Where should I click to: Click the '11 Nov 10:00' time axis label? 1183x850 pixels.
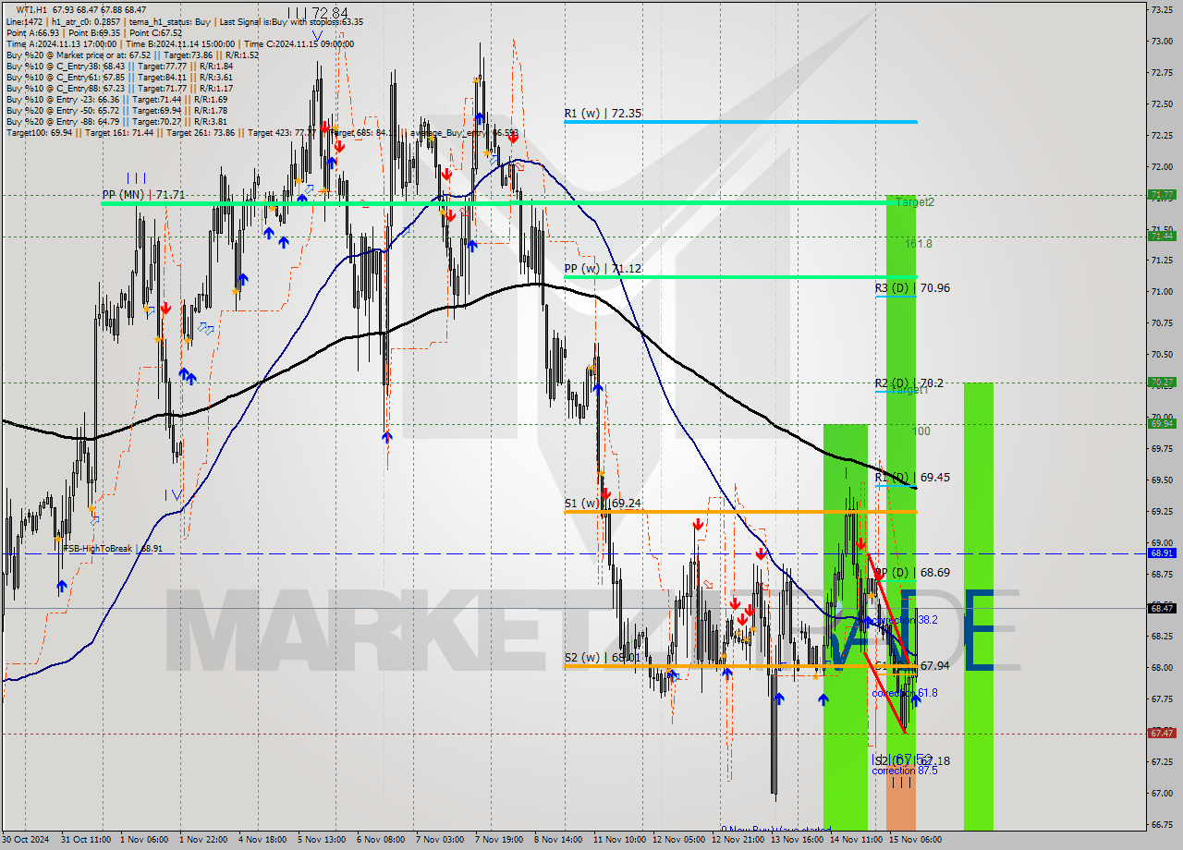619,840
